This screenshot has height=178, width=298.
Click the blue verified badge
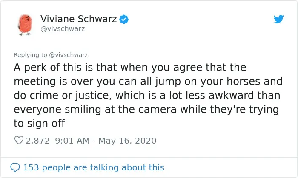124,19
